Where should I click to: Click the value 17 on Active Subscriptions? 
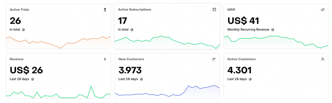pyautogui.click(x=123, y=21)
